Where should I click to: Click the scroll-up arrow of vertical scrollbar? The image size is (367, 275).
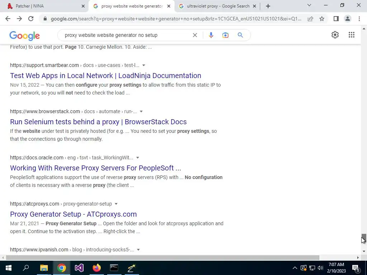pyautogui.click(x=364, y=29)
